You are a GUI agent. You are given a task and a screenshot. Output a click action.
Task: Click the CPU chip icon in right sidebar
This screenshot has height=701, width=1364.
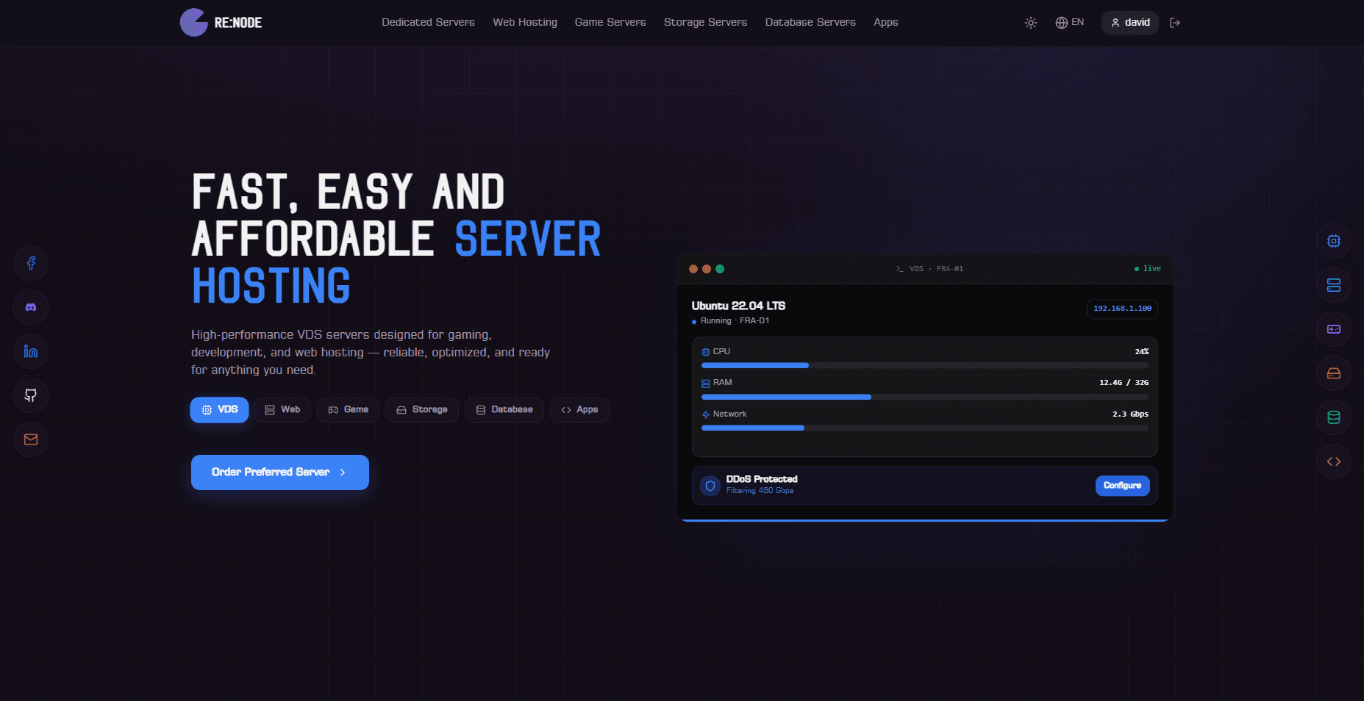coord(1334,241)
